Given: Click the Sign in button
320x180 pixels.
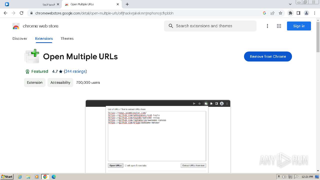Looking at the screenshot, I should tap(299, 26).
